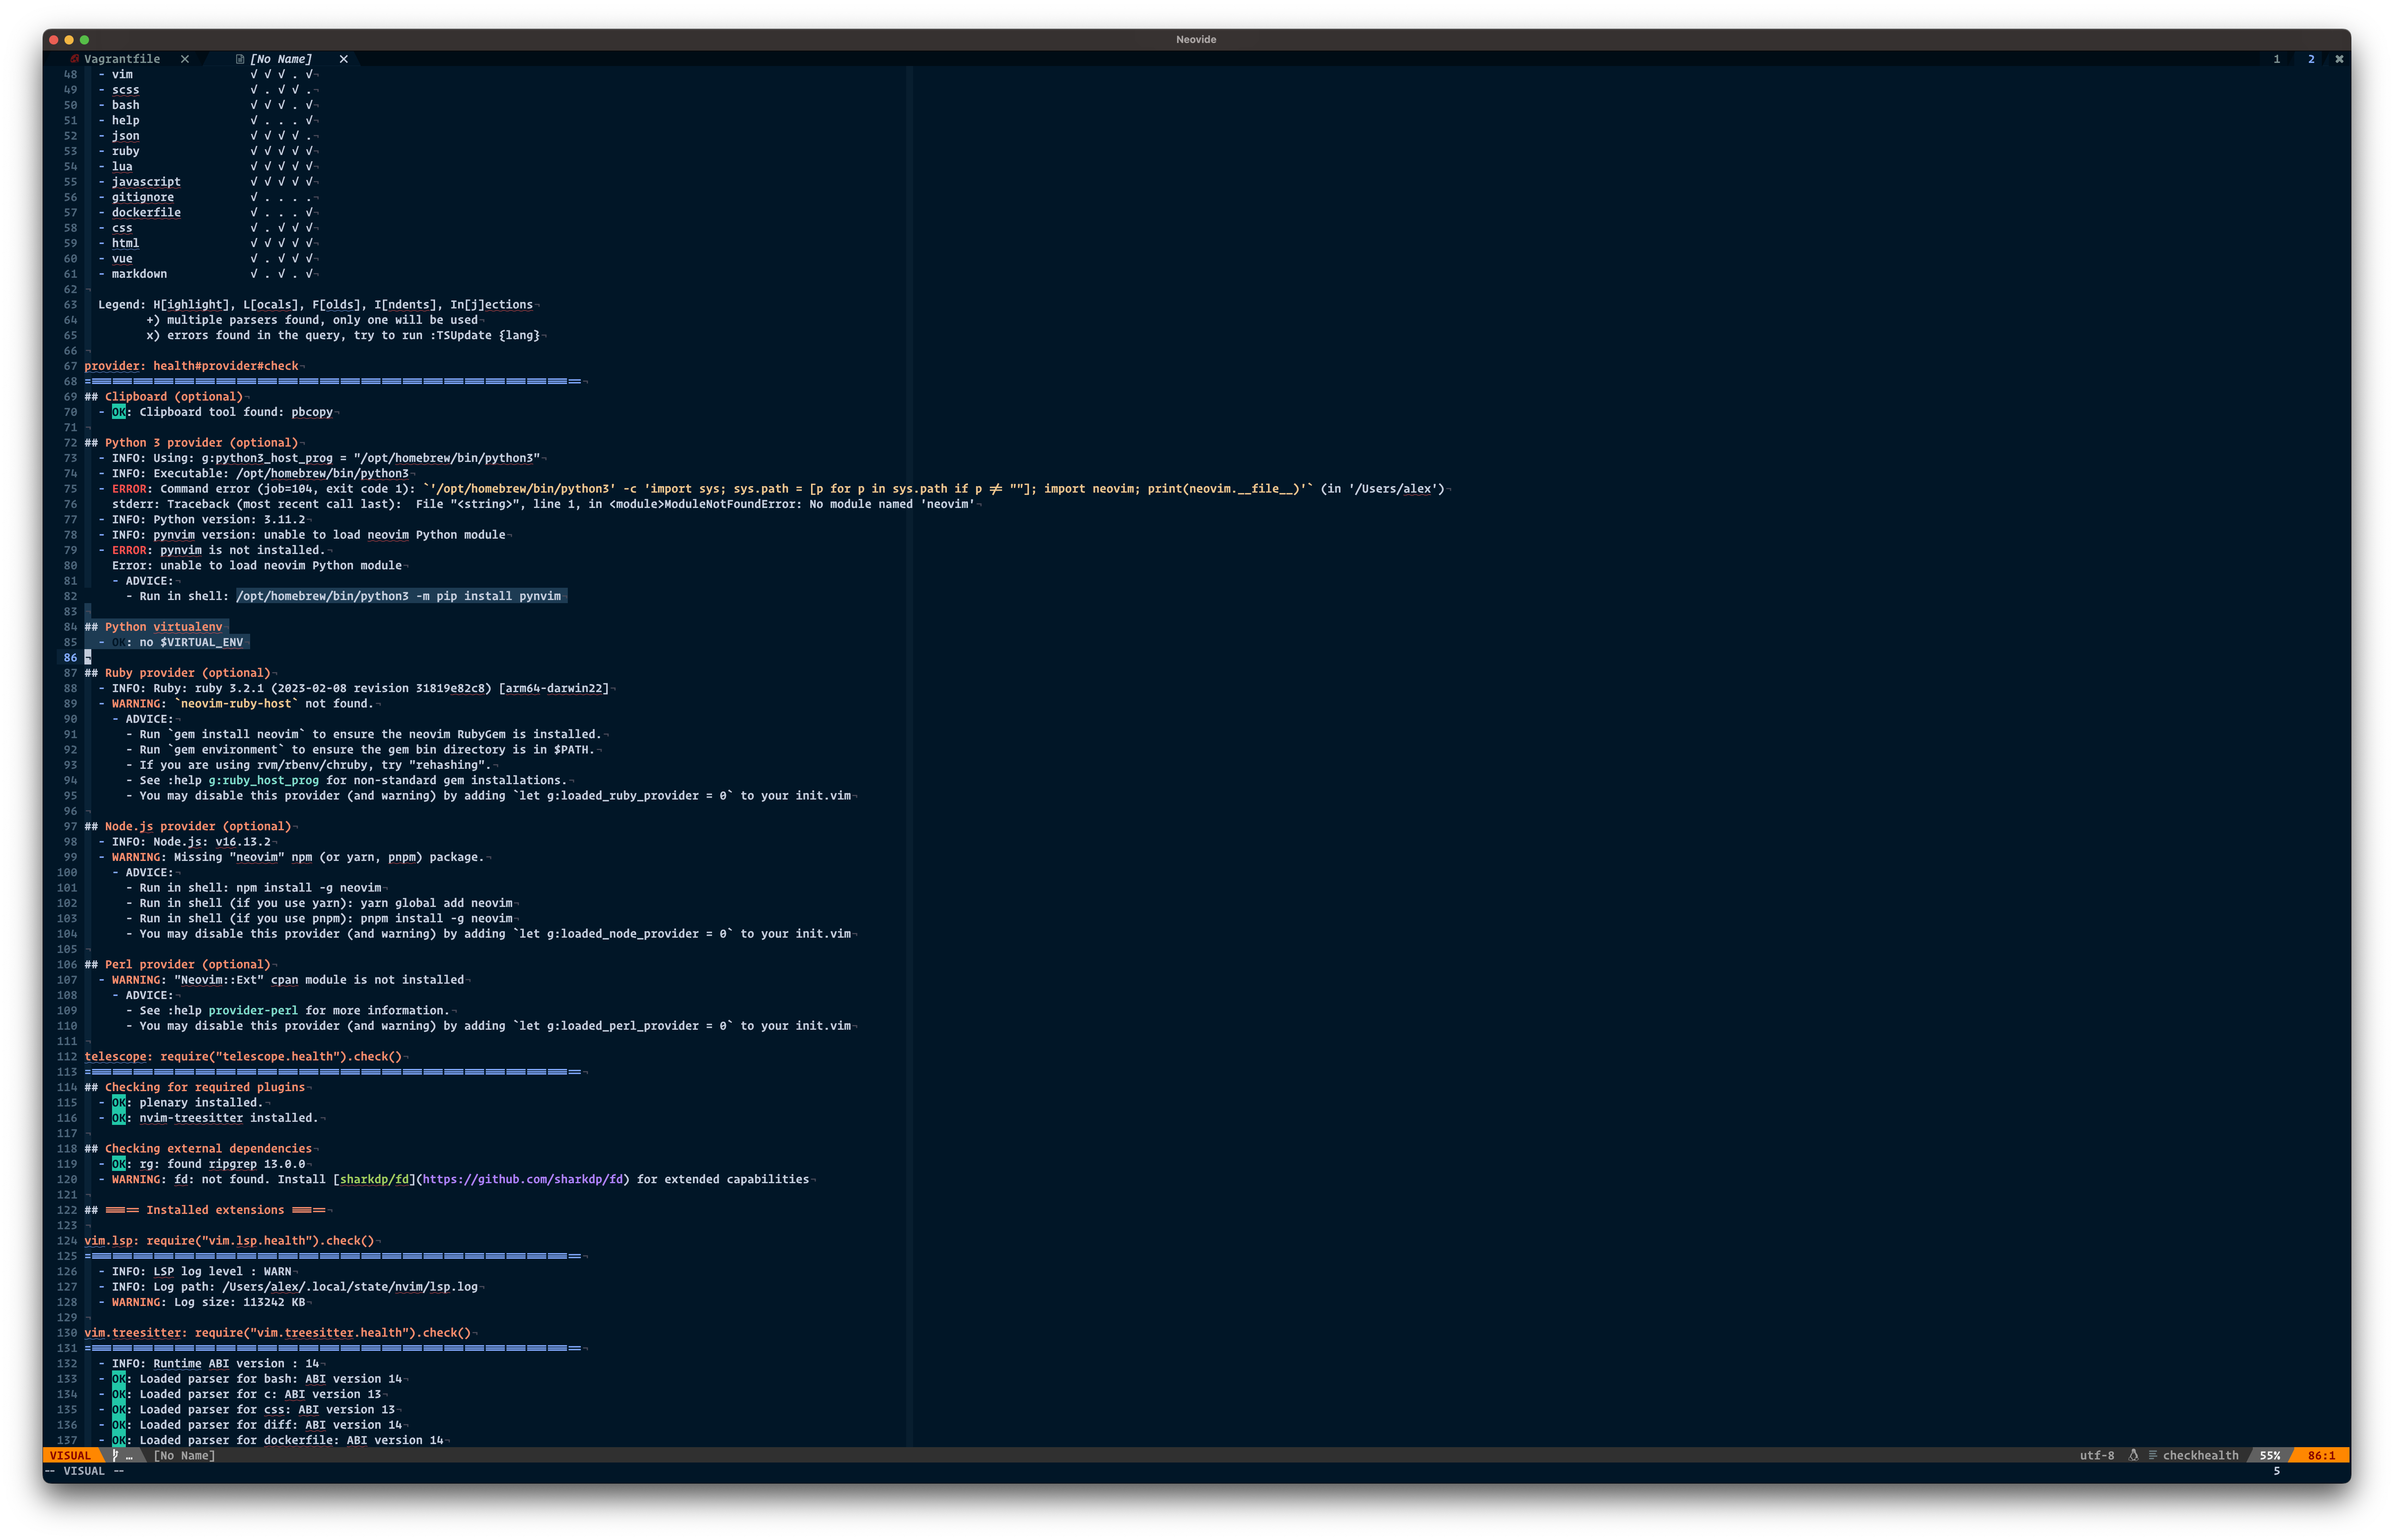Click the tabpage close X in the top right
The height and width of the screenshot is (1540, 2394).
coord(2339,59)
